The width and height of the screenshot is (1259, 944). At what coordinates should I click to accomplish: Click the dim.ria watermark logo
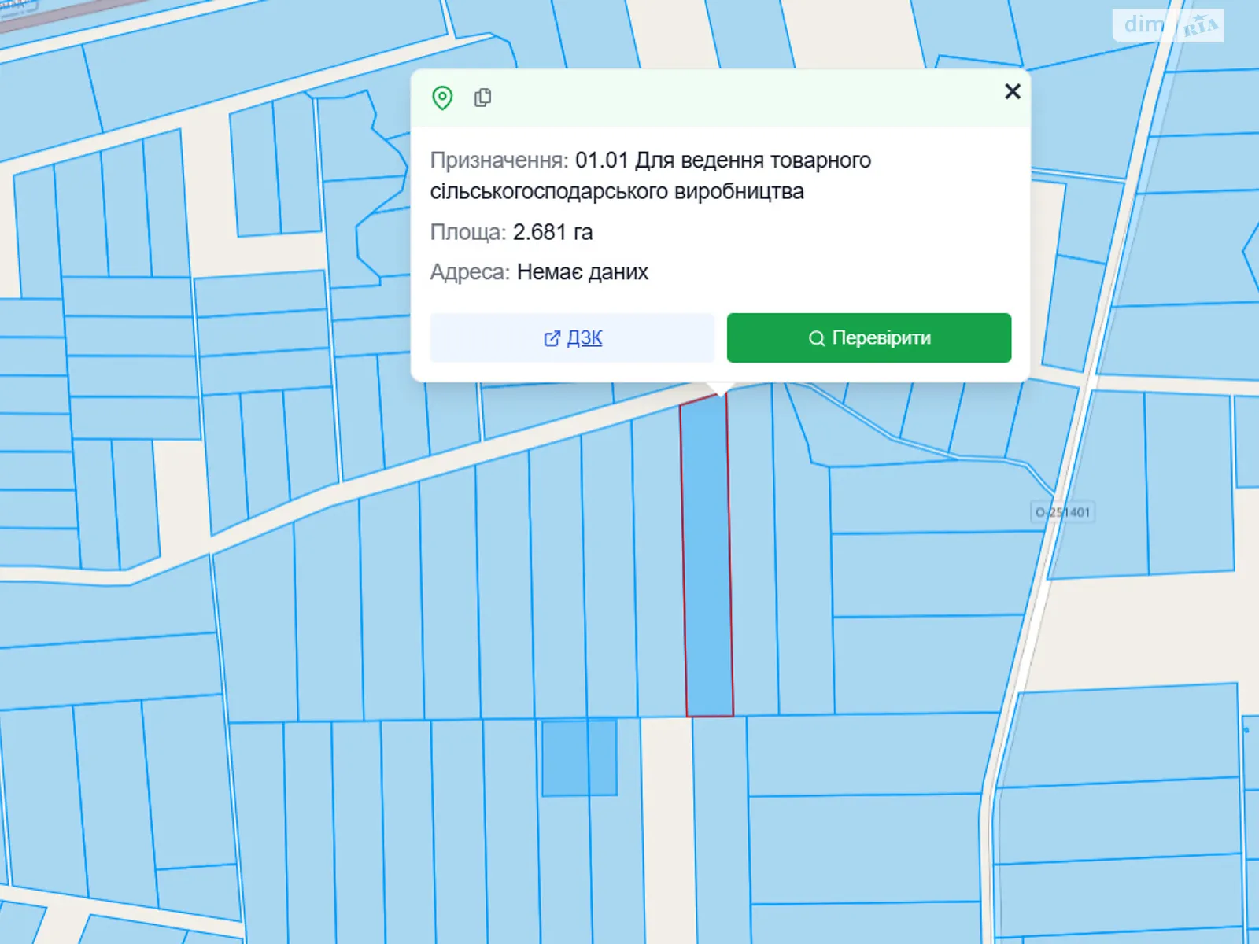tap(1168, 25)
